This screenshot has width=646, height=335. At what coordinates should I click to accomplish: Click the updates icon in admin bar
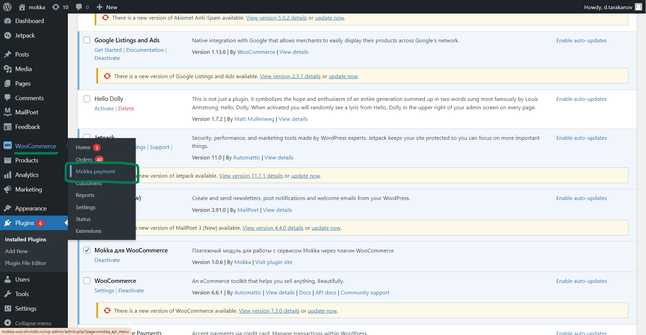pos(56,7)
